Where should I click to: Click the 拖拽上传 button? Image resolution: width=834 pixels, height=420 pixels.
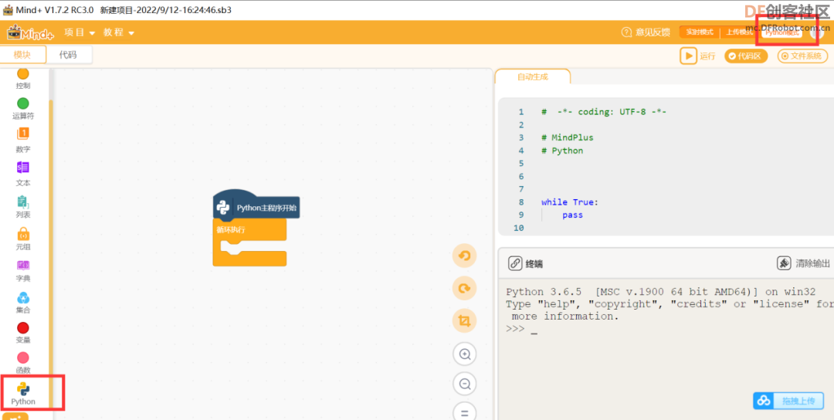(788, 401)
